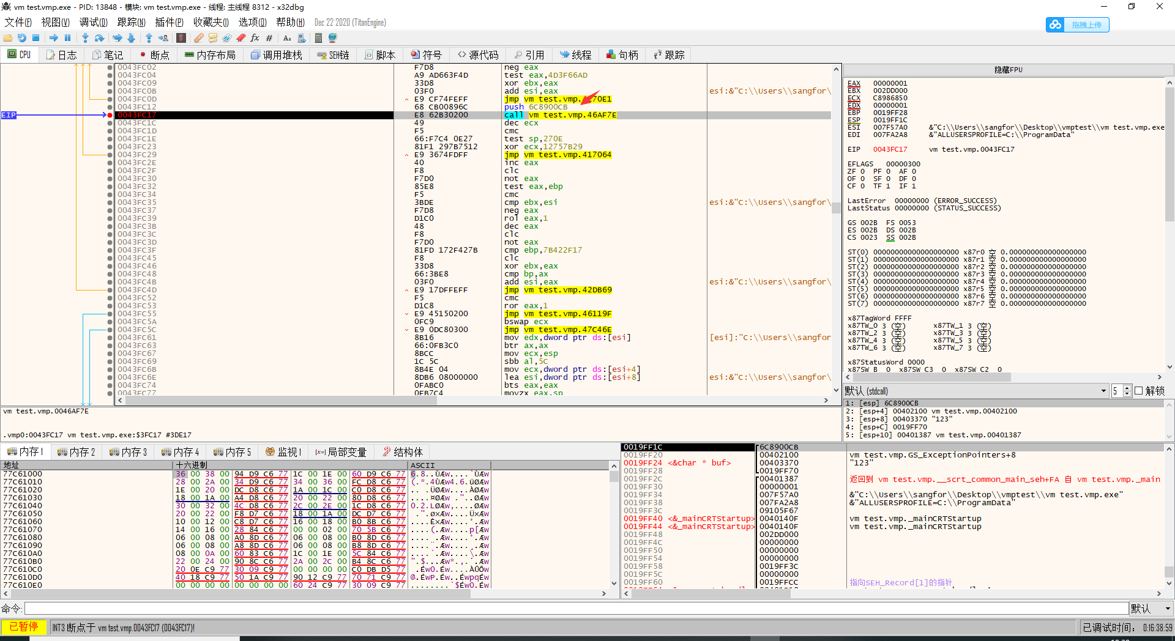Click the pause execution toolbar icon

(x=68, y=38)
